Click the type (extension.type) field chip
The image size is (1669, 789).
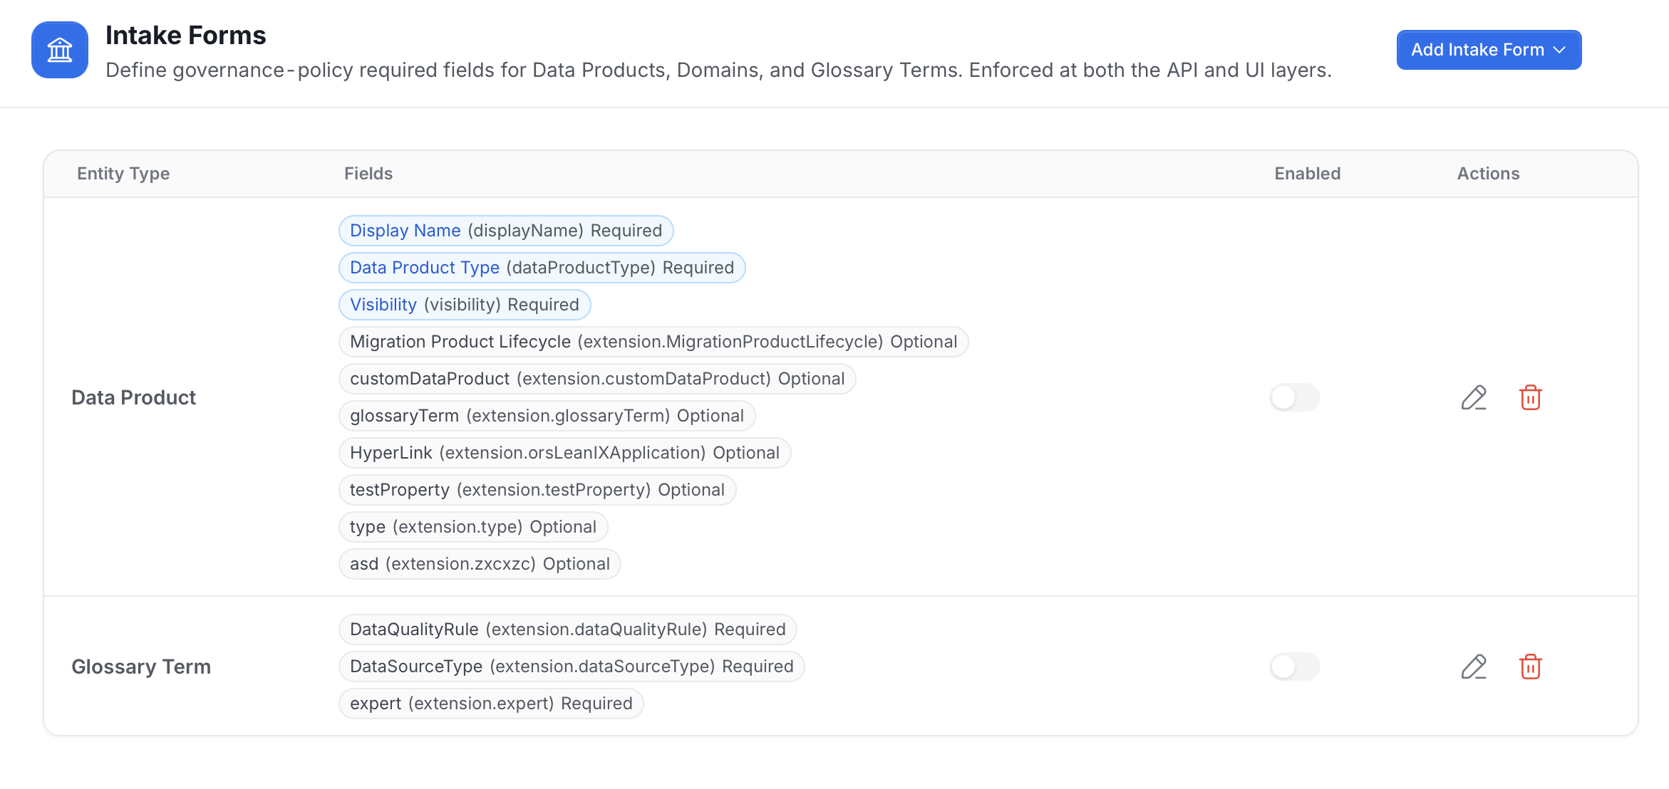coord(473,527)
